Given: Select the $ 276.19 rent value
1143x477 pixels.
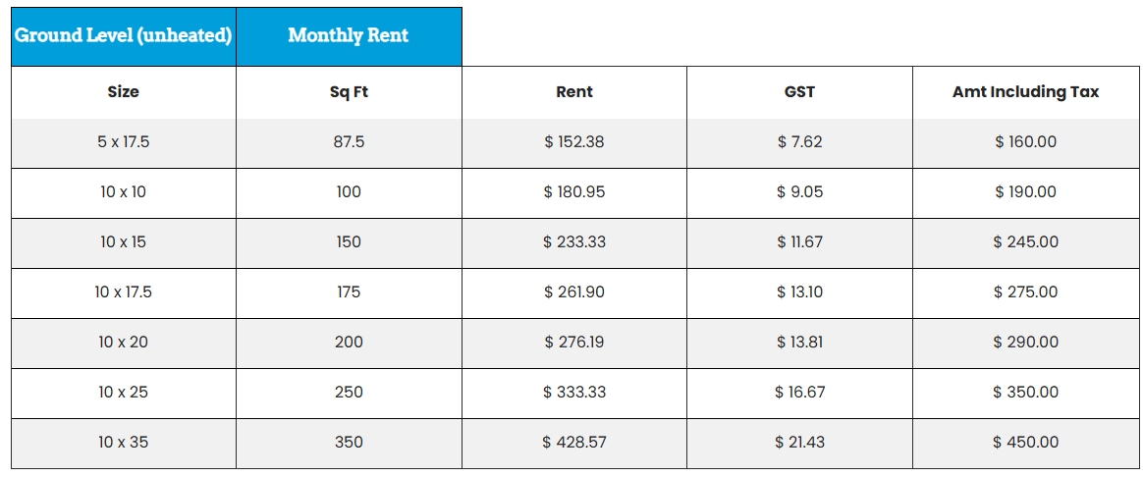Looking at the screenshot, I should coord(573,343).
